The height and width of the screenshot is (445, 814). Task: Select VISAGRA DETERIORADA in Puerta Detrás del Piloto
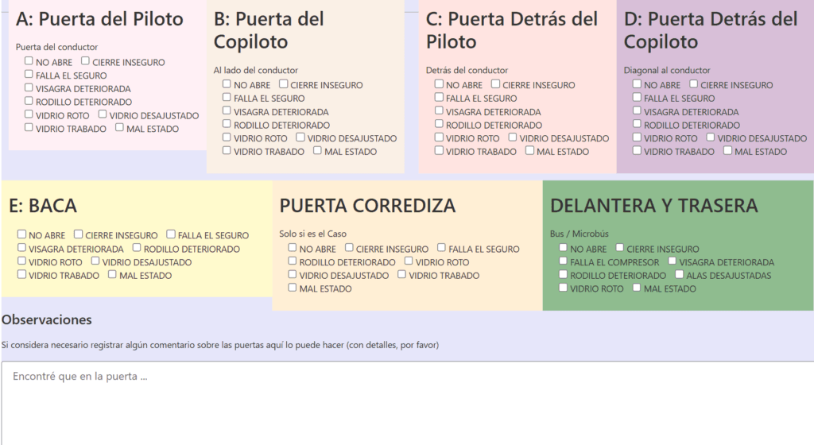click(x=439, y=111)
